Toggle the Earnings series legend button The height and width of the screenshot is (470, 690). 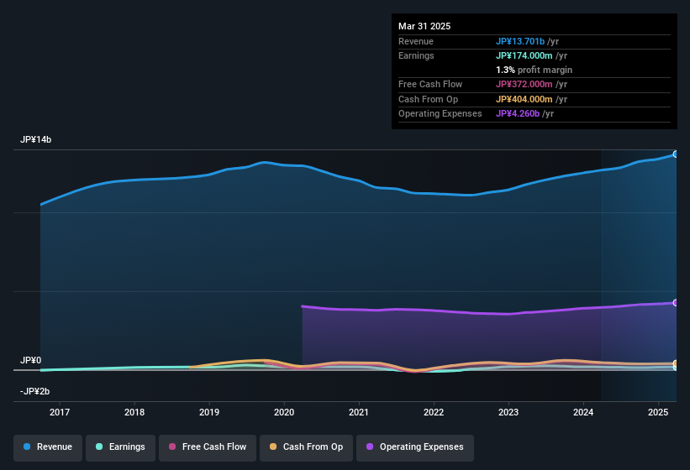[120, 447]
